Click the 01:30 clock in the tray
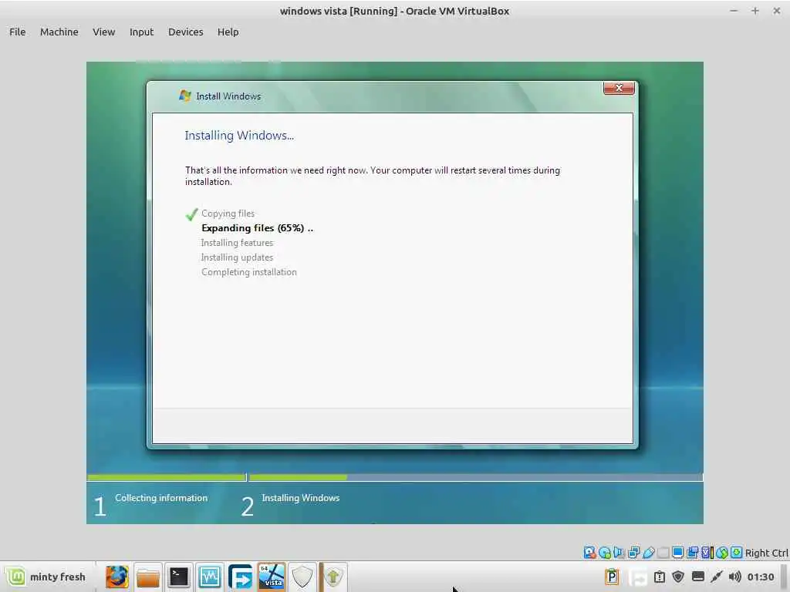 point(760,577)
